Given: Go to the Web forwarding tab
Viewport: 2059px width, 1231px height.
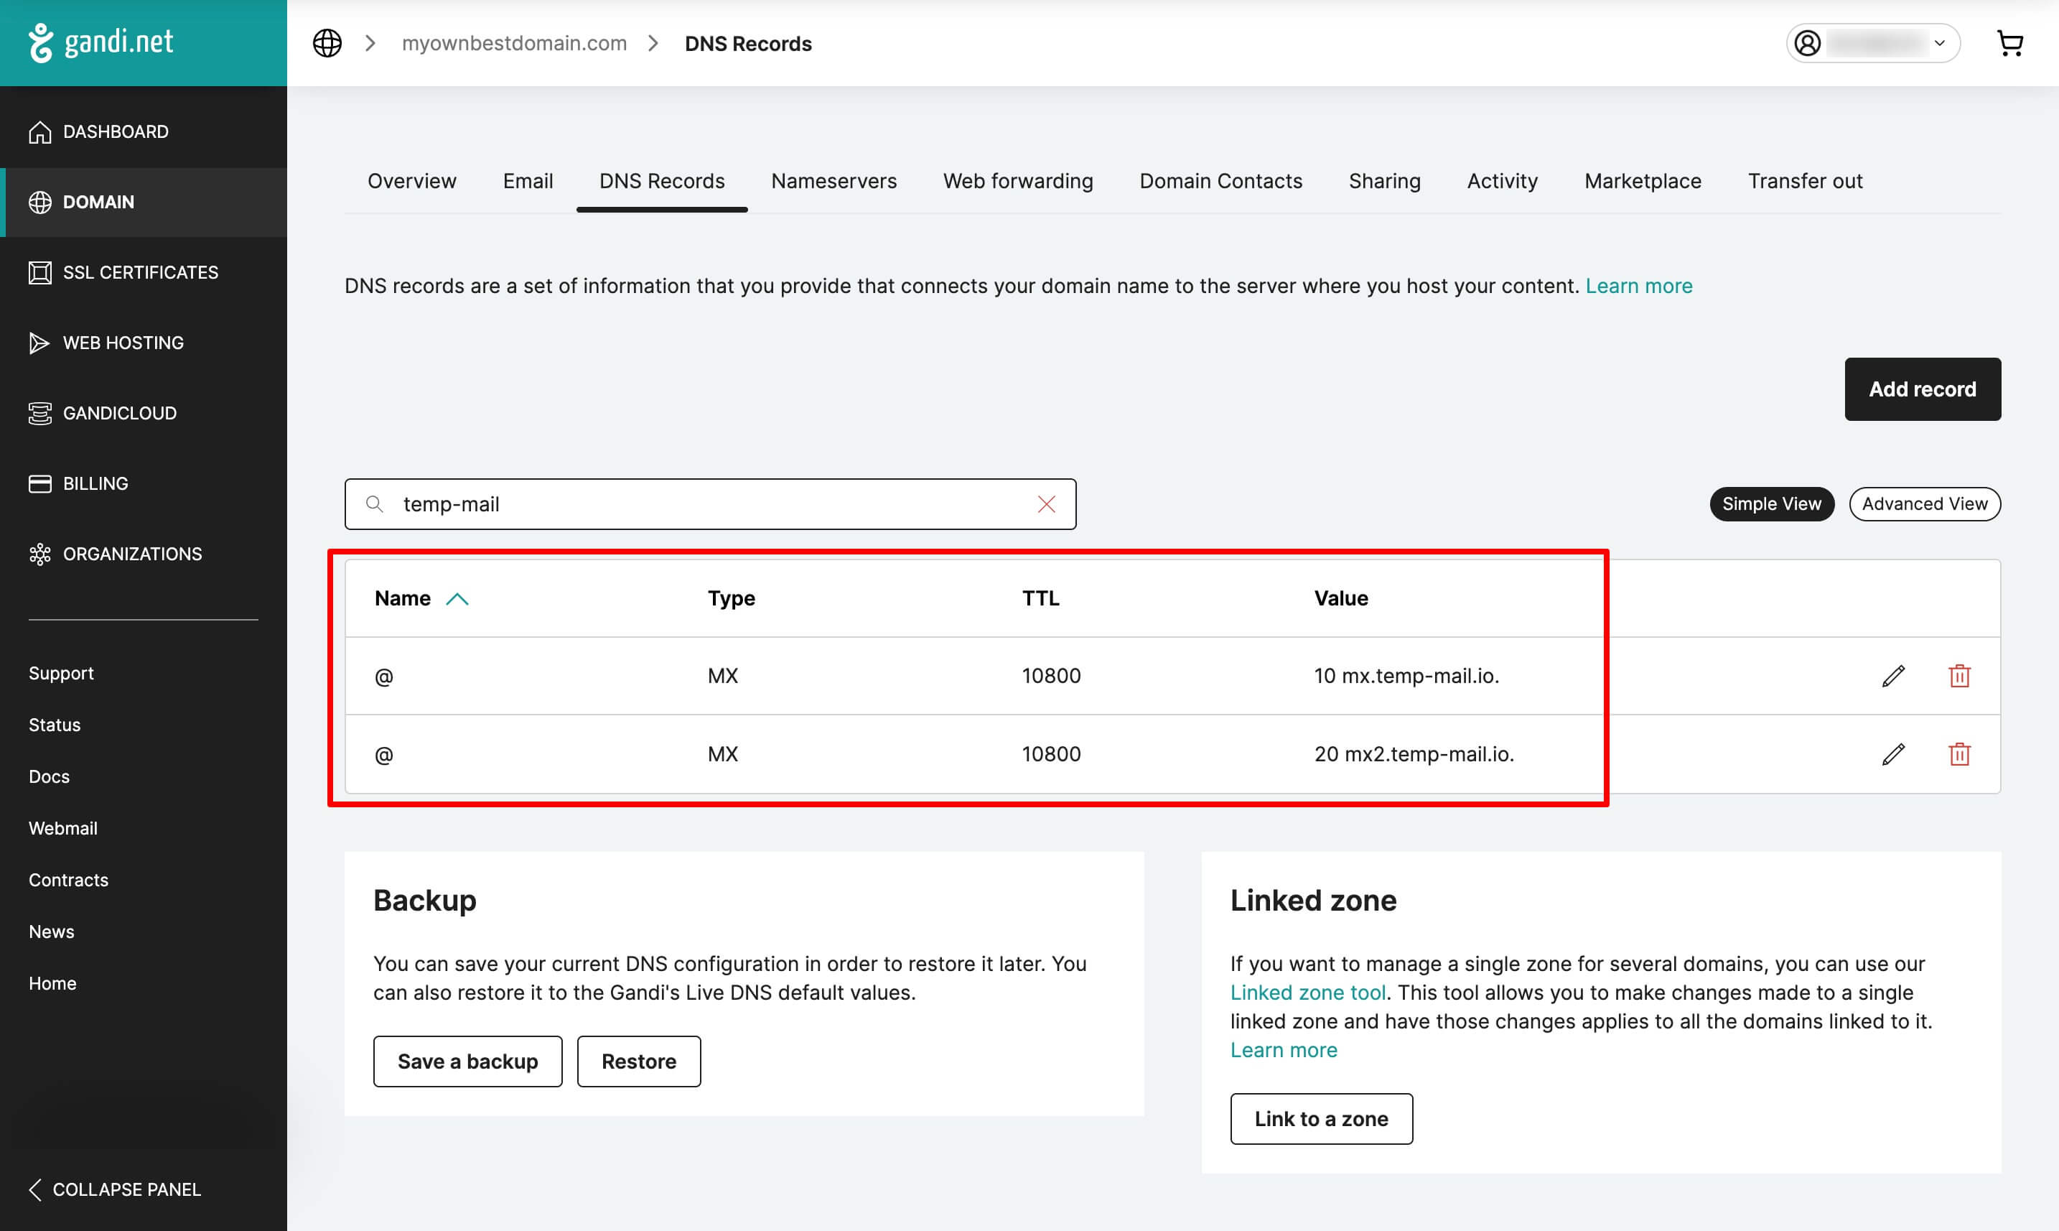Looking at the screenshot, I should click(1017, 181).
